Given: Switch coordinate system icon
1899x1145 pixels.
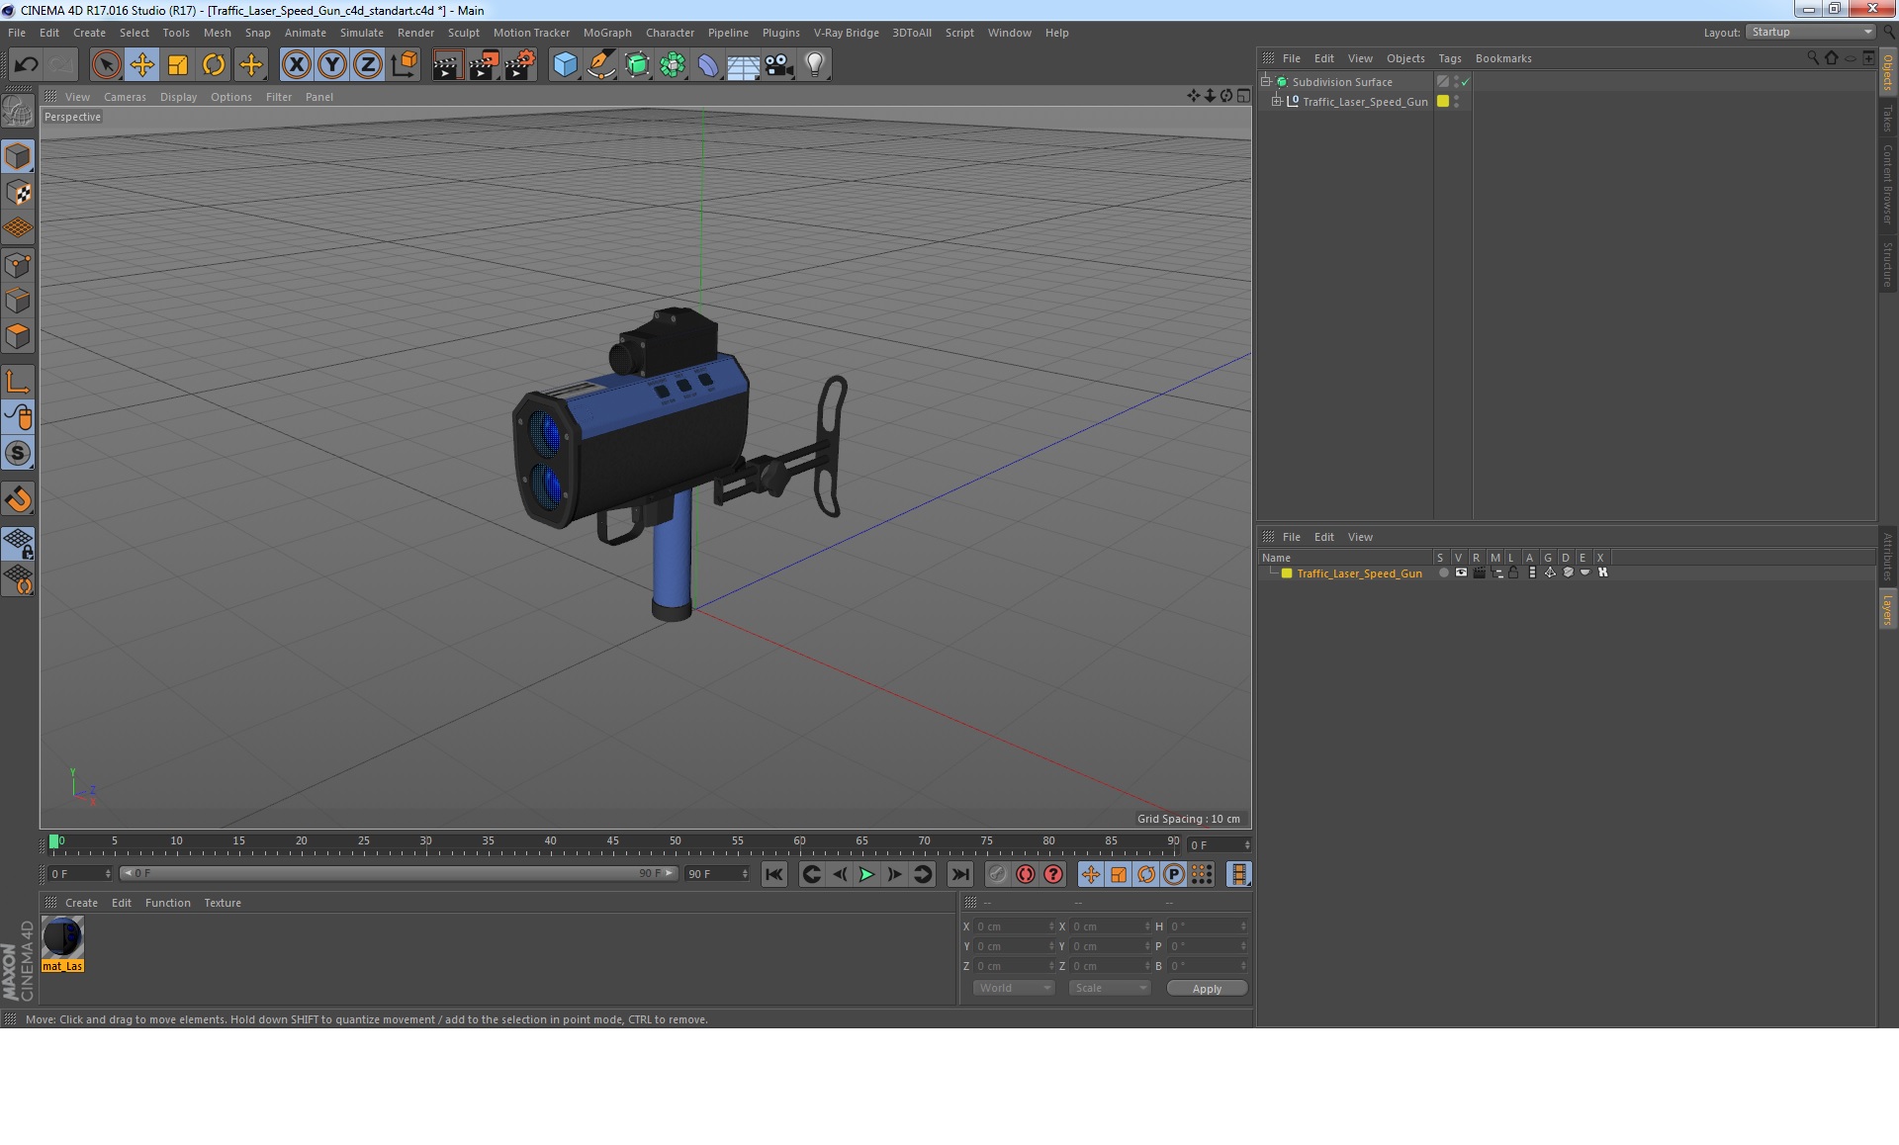Looking at the screenshot, I should [405, 65].
